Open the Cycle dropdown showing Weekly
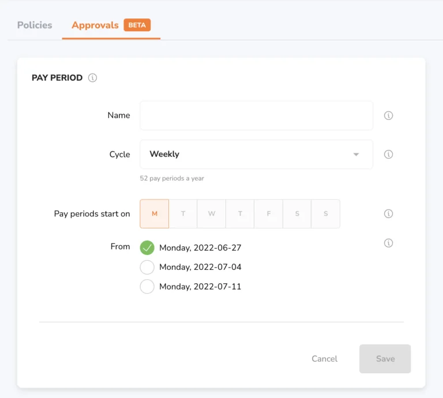Image resolution: width=443 pixels, height=398 pixels. point(256,154)
